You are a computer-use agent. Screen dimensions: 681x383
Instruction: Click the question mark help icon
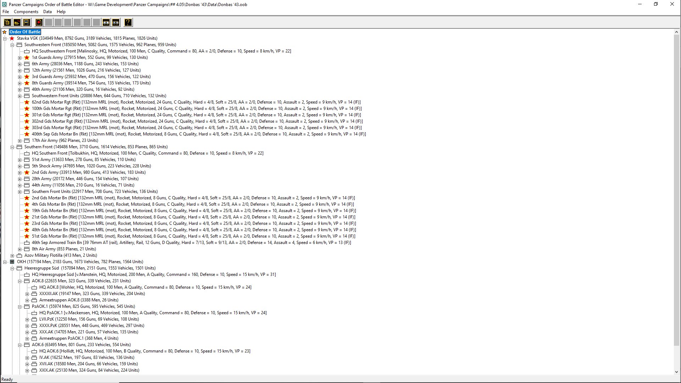click(x=128, y=22)
